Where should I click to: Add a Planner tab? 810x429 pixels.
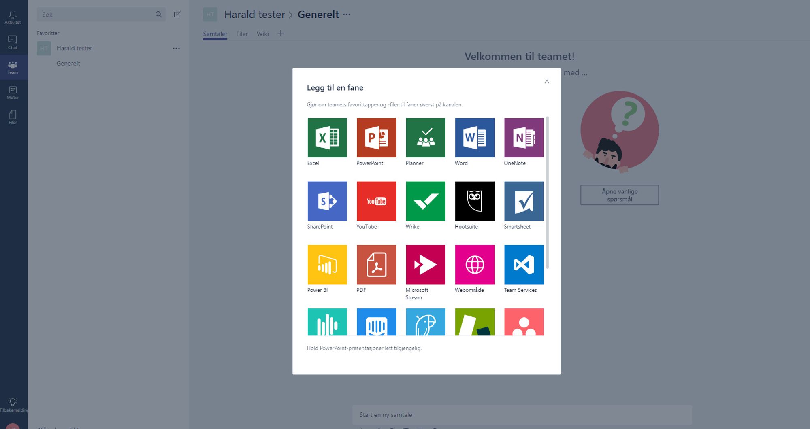425,138
